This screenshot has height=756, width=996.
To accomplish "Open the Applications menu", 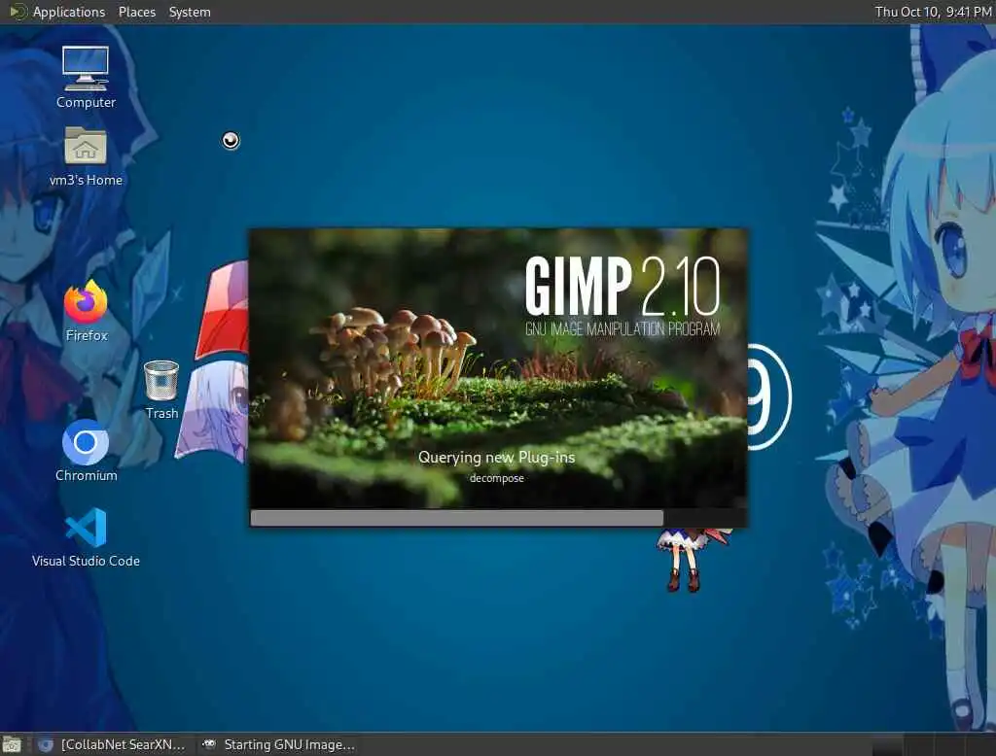I will (x=69, y=12).
